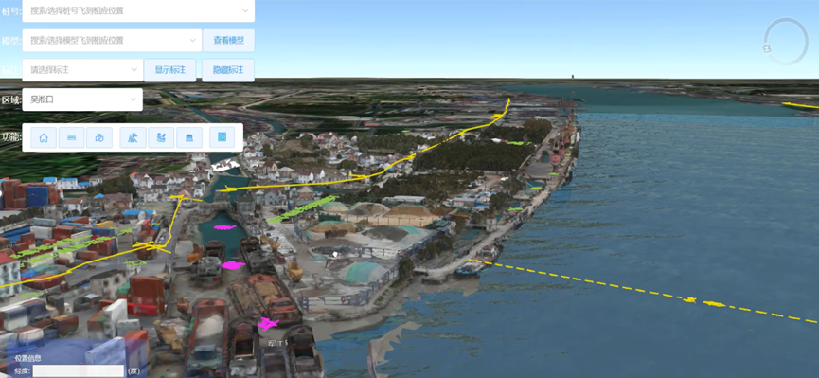Click the dike slope tool icon

pyautogui.click(x=133, y=137)
